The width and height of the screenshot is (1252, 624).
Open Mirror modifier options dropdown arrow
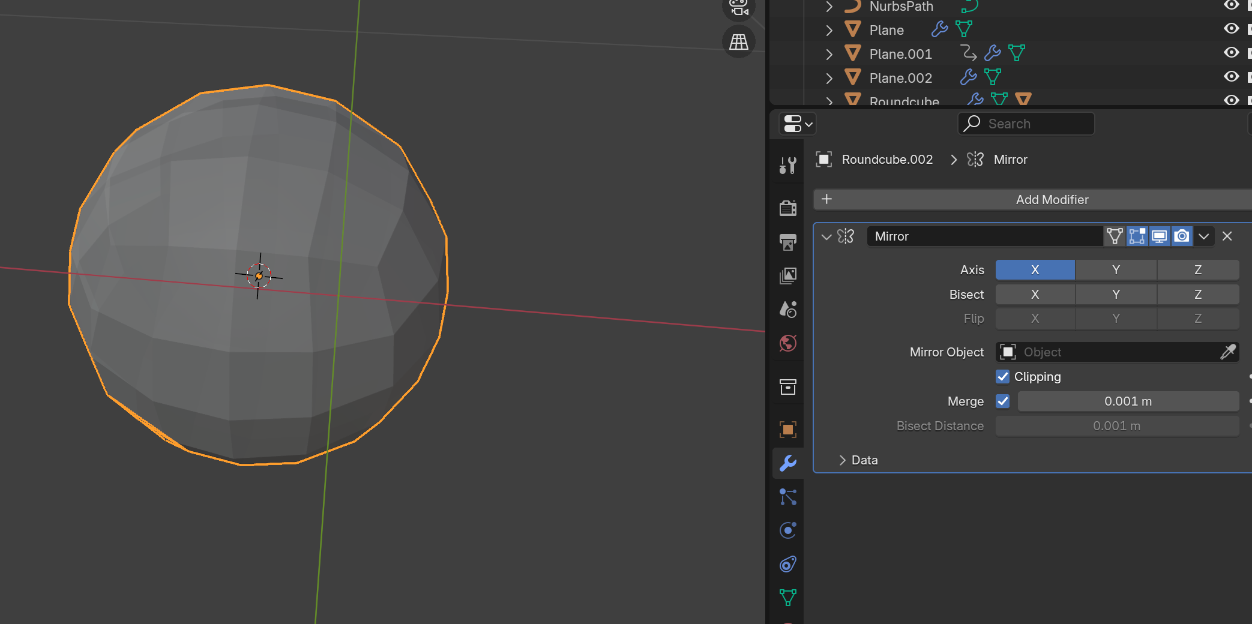(x=1203, y=236)
